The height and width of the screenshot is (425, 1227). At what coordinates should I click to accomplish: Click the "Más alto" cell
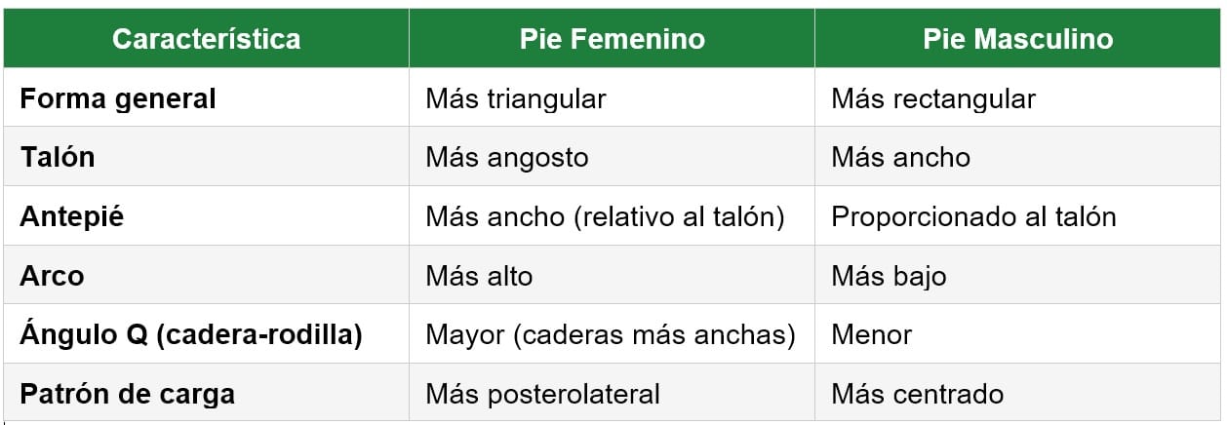pos(479,276)
